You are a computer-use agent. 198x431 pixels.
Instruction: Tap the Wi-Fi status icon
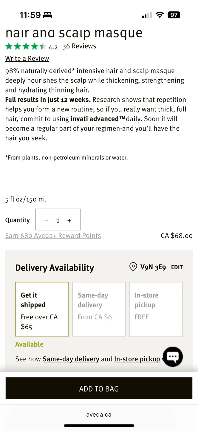tap(160, 15)
